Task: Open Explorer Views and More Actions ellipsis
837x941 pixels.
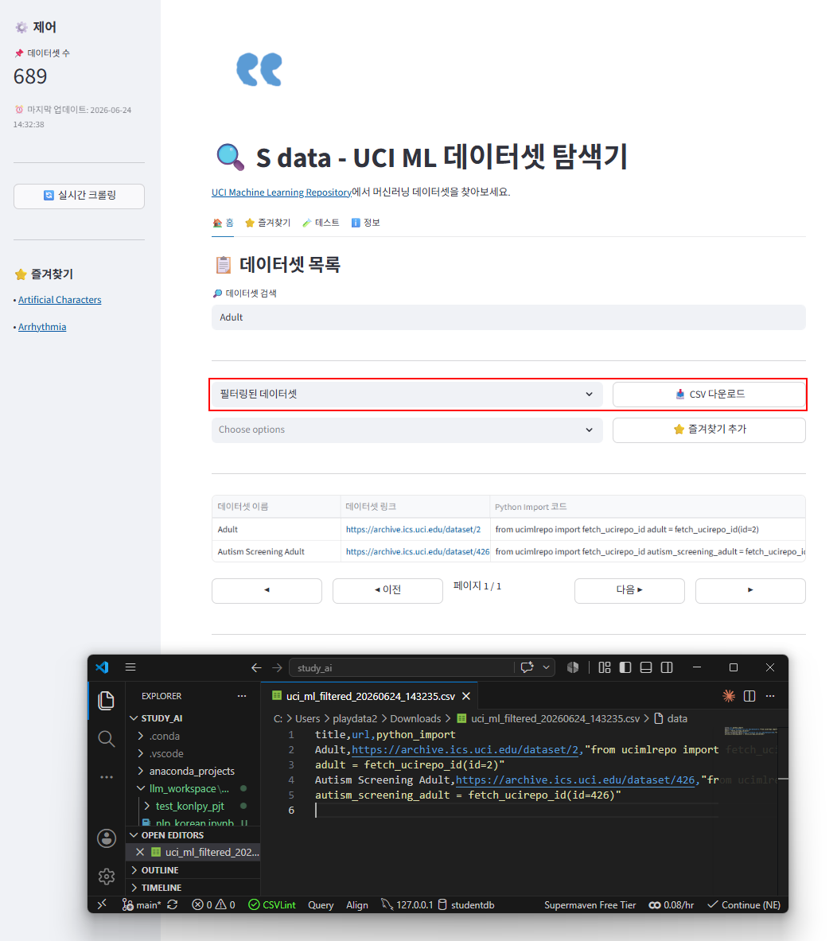Action: (x=242, y=695)
